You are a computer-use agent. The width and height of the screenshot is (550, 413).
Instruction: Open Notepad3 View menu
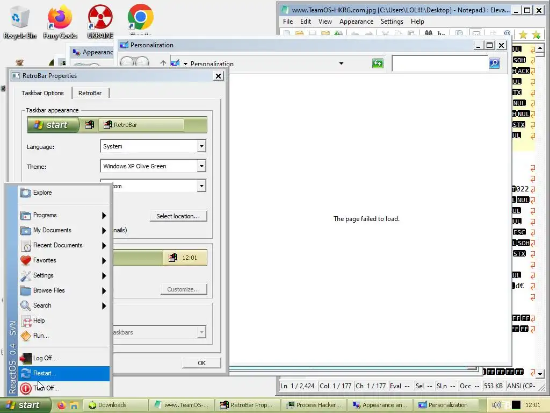coord(325,22)
